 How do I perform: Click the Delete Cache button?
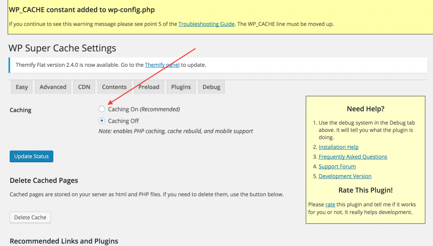coord(30,218)
